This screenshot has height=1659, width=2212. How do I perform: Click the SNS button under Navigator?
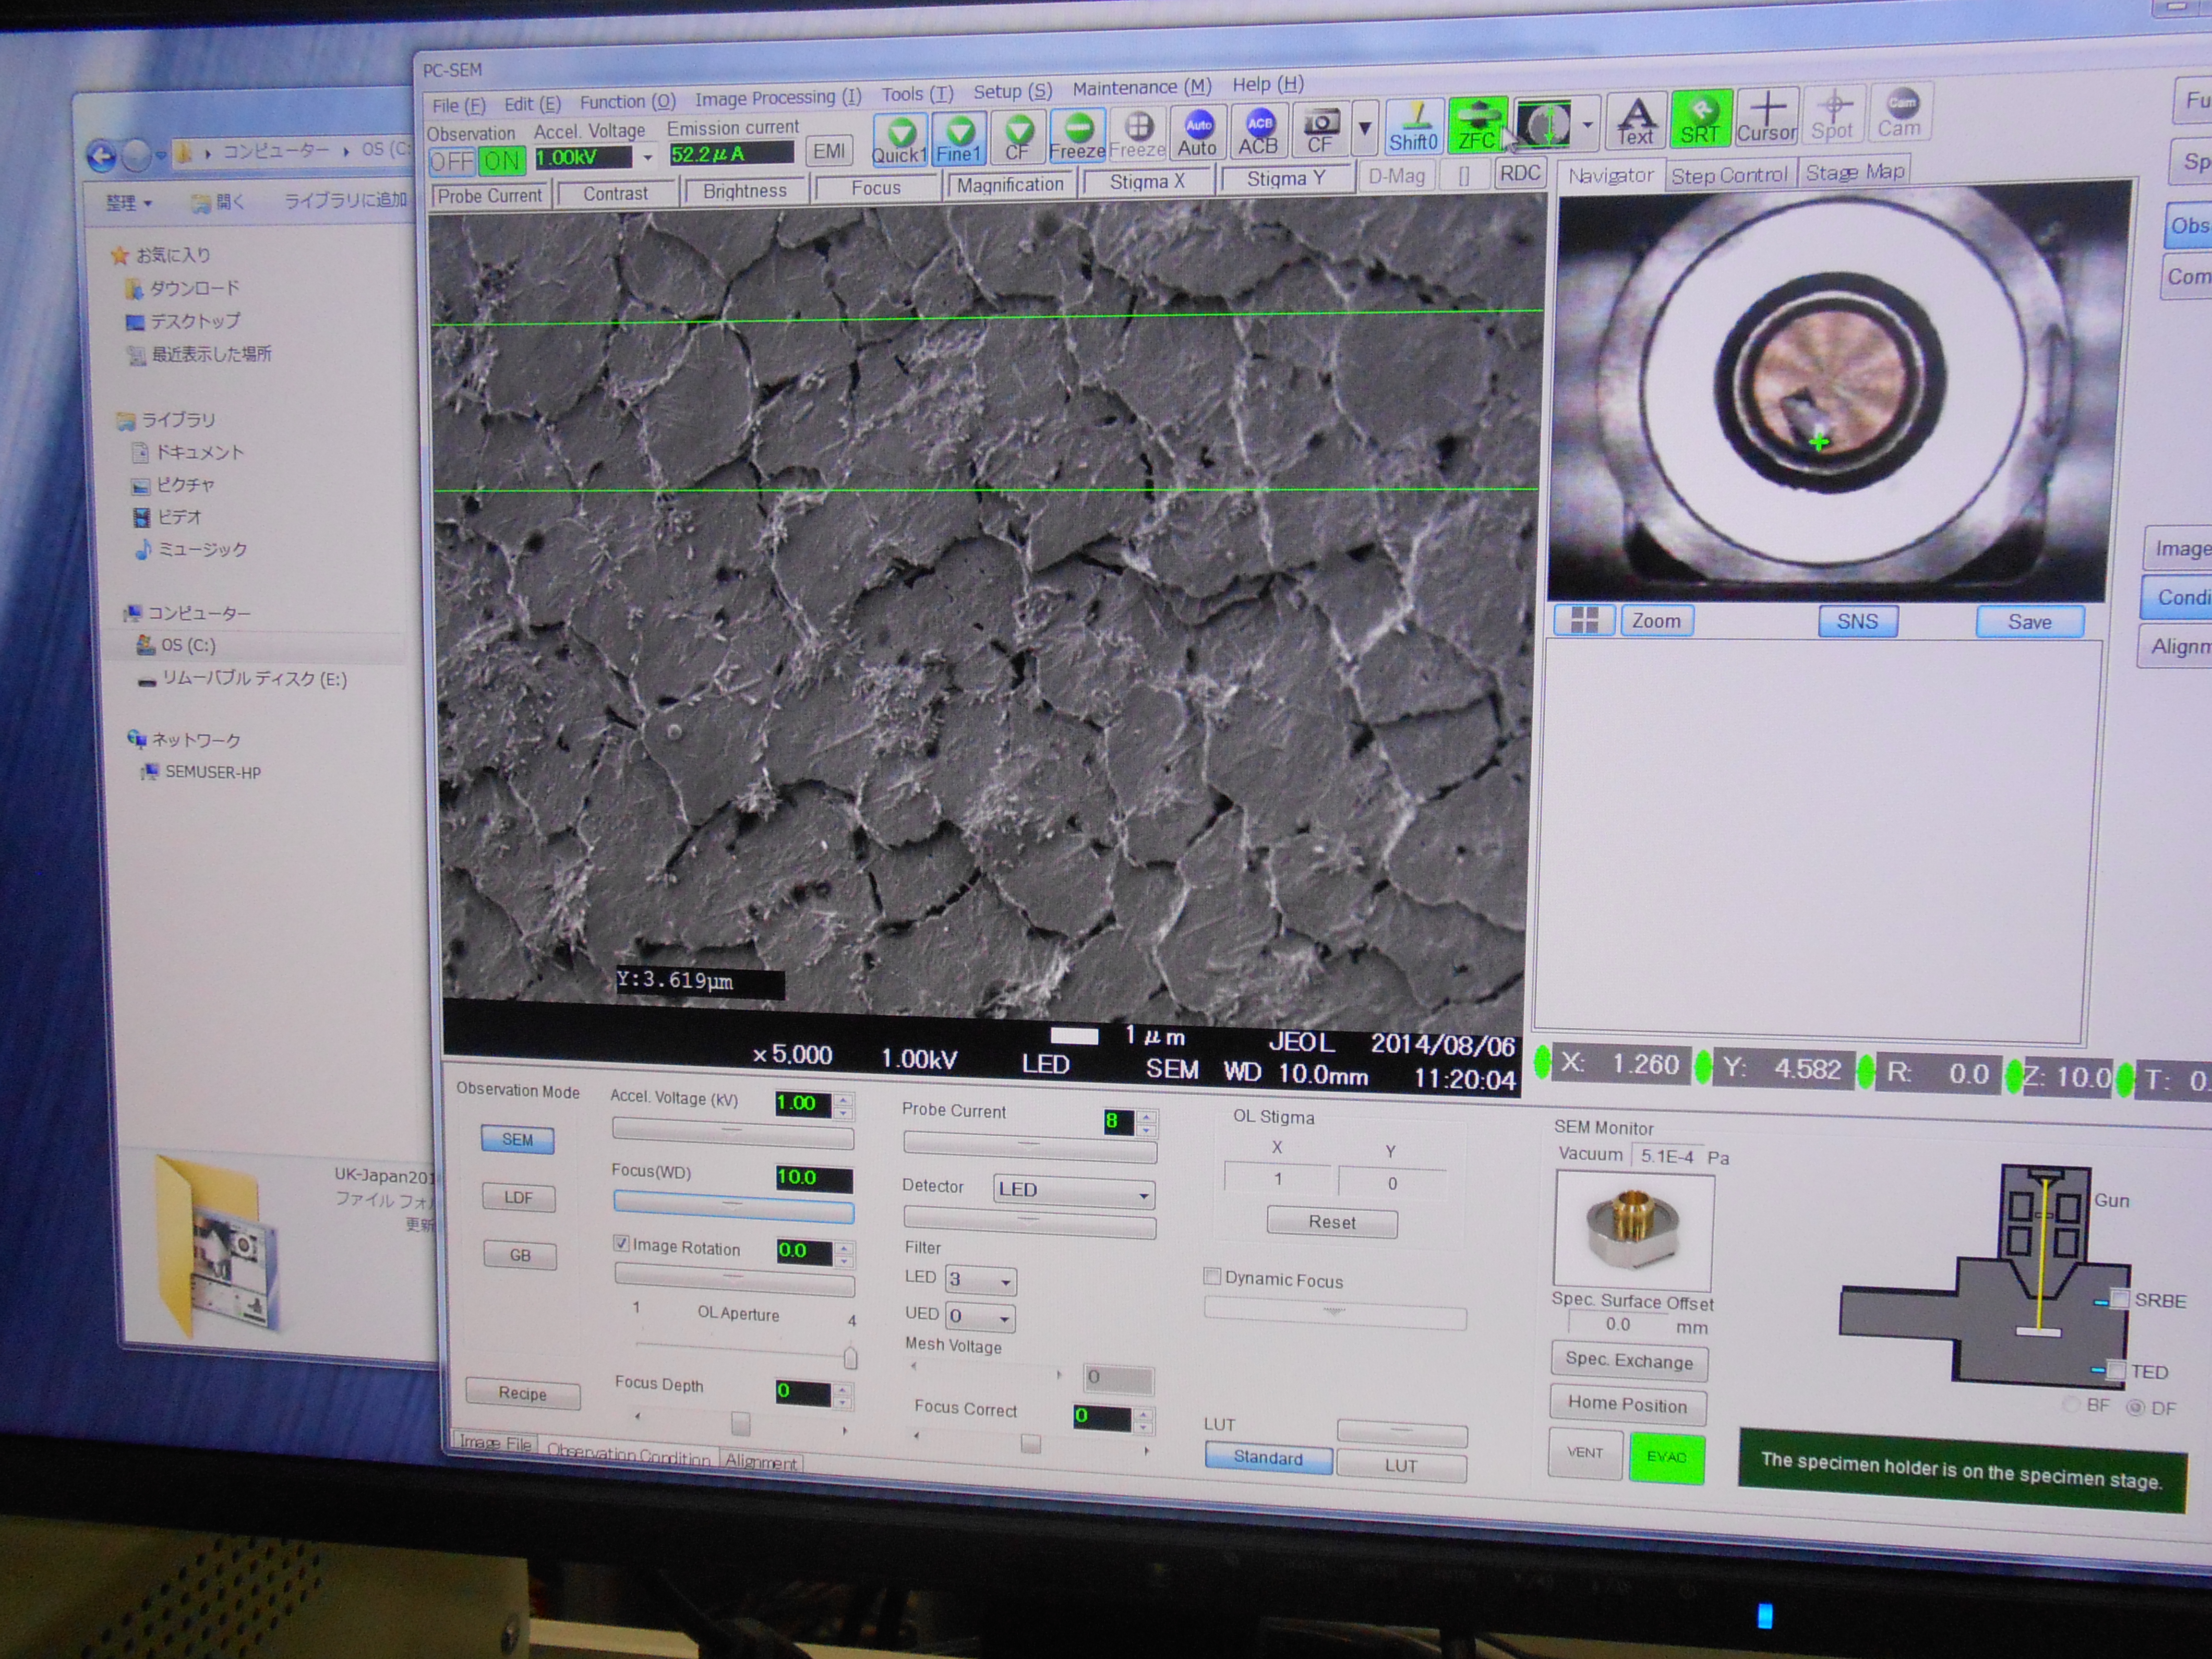[1857, 621]
